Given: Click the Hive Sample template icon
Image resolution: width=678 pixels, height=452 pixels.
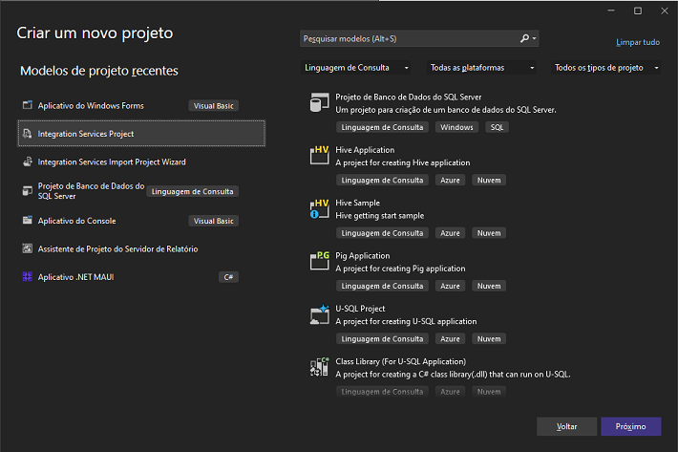Looking at the screenshot, I should coord(319,208).
